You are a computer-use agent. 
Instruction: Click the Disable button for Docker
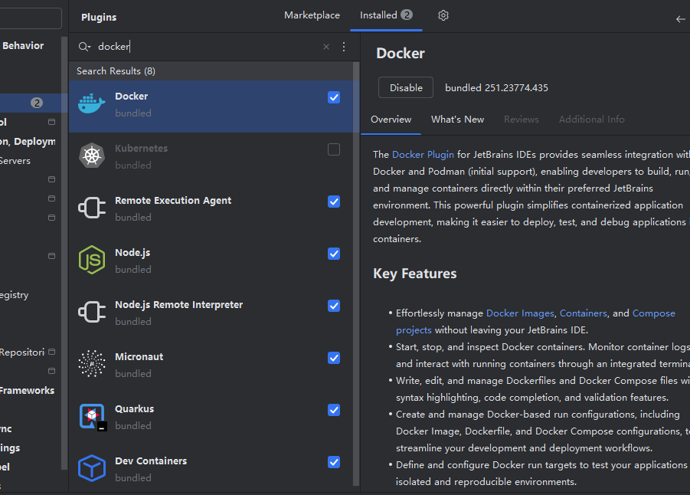(x=406, y=87)
